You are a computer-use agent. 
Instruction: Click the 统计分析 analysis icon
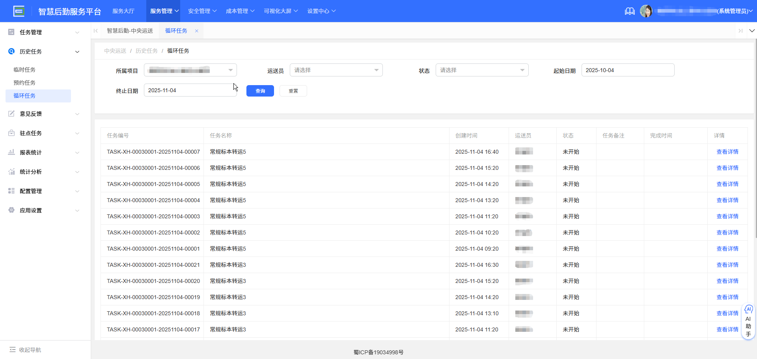pyautogui.click(x=11, y=171)
